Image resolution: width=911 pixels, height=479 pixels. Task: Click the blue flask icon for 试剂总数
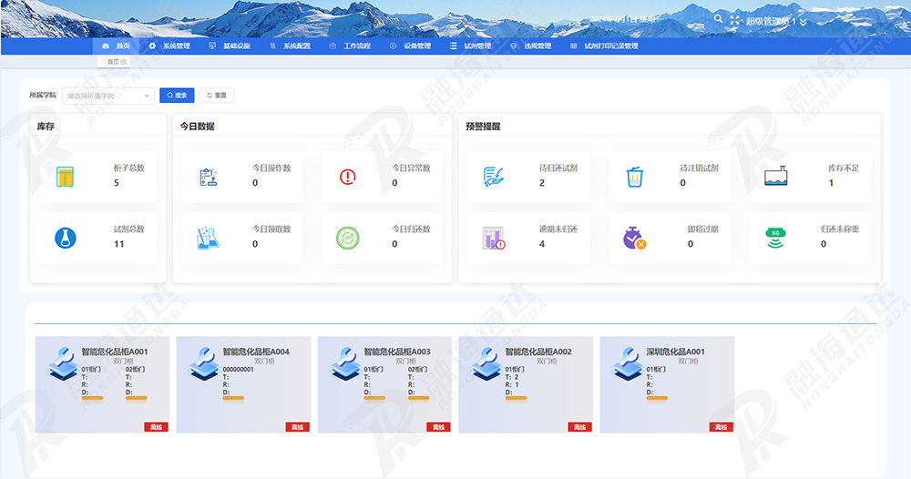point(65,238)
